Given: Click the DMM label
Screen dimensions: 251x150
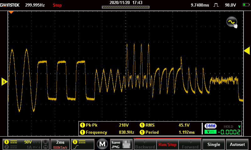Looking at the screenshot, I should [211, 126].
